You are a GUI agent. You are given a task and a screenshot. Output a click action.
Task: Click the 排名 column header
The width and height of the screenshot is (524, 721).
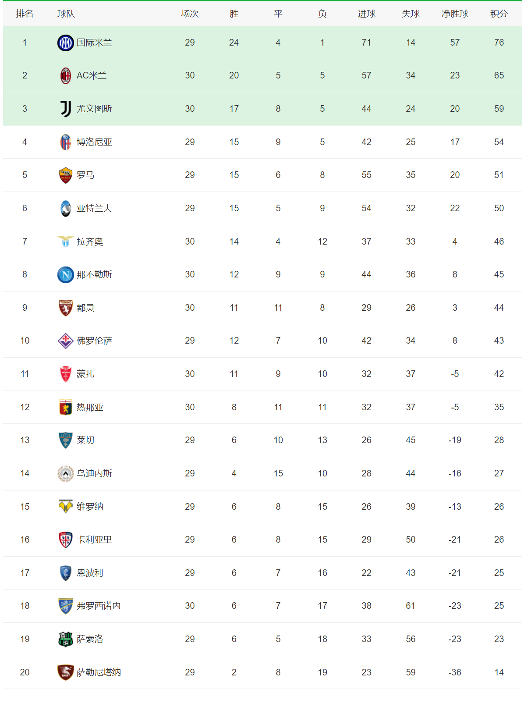coord(25,14)
